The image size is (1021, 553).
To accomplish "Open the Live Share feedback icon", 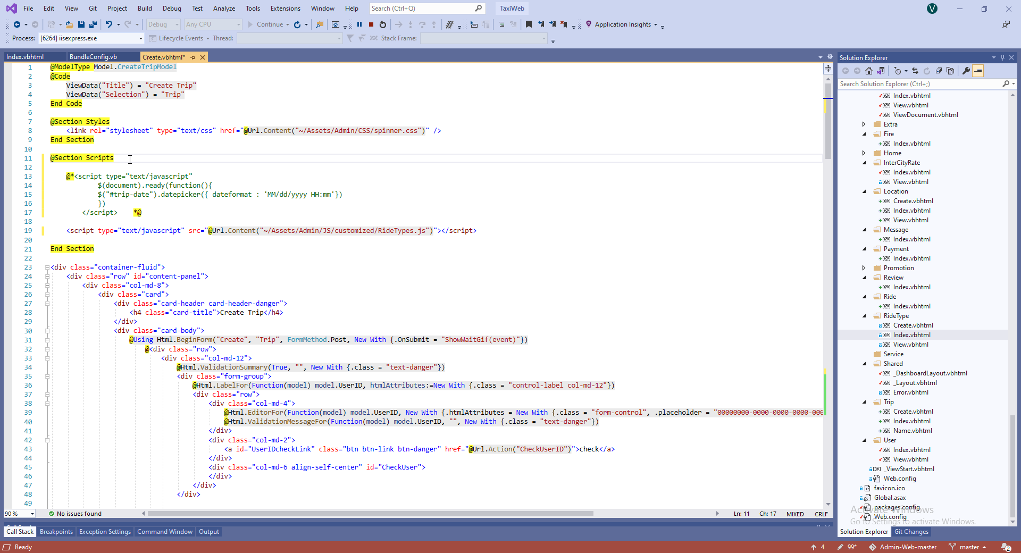I will 1006,24.
